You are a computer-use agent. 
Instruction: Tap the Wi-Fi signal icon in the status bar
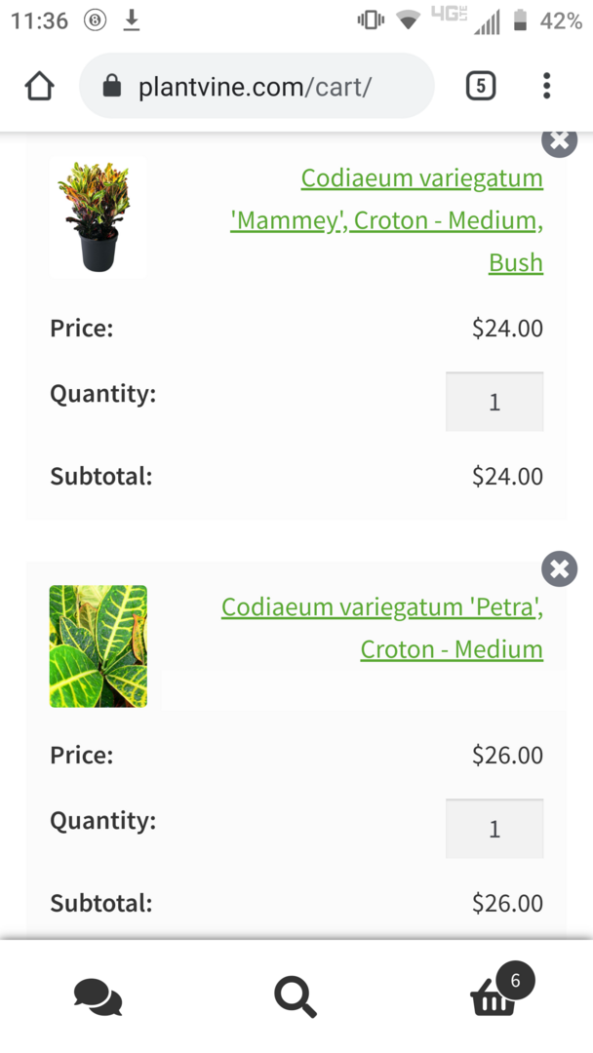pos(409,20)
